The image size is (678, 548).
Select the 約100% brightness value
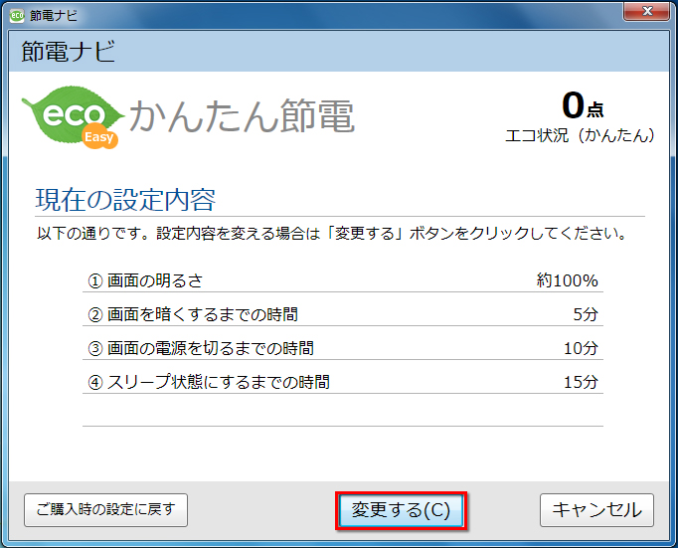click(x=568, y=280)
